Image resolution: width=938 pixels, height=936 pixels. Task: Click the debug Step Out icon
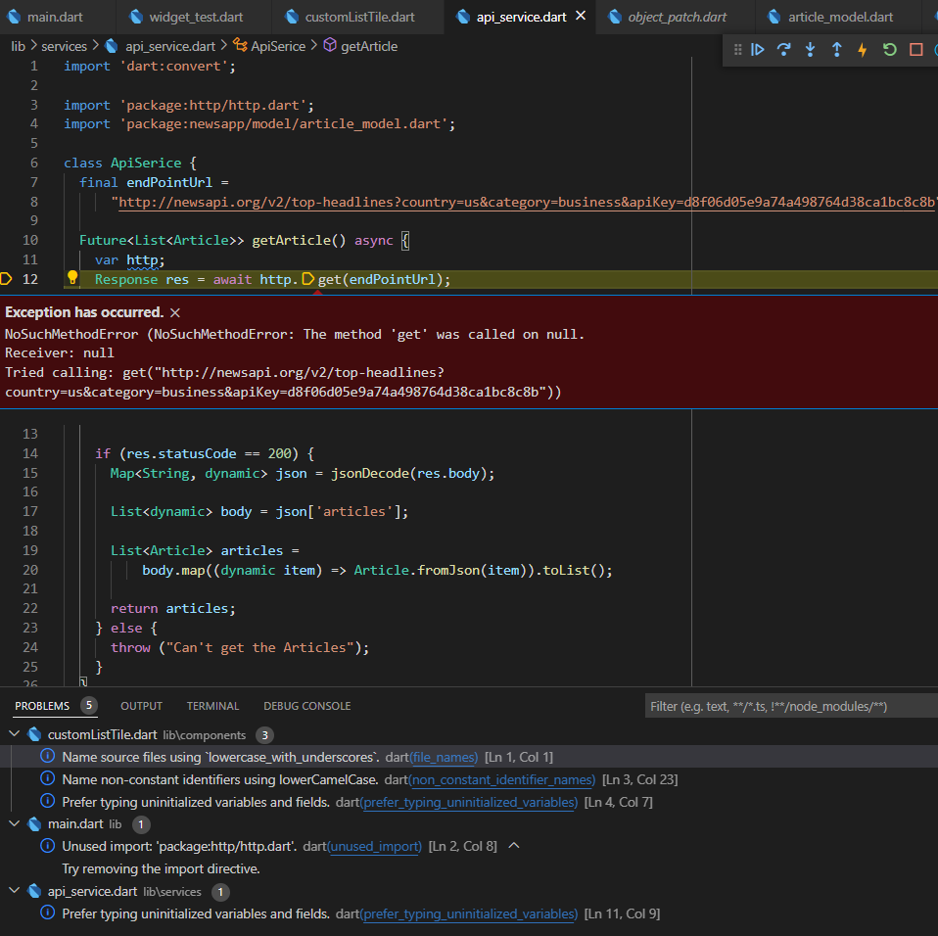pyautogui.click(x=836, y=50)
